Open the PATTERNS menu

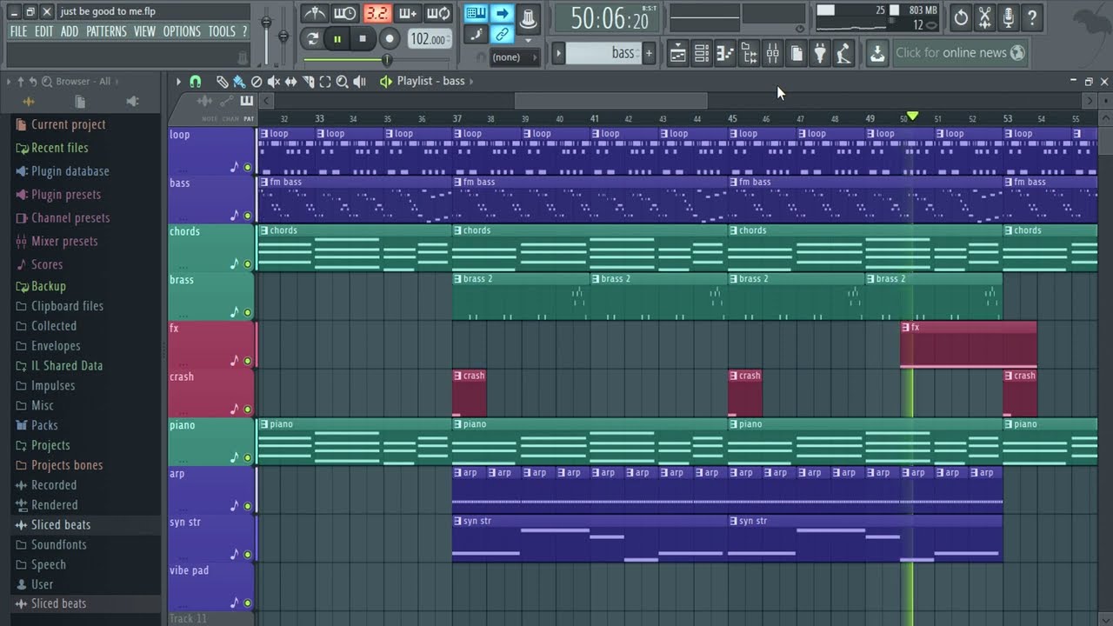[x=106, y=31]
